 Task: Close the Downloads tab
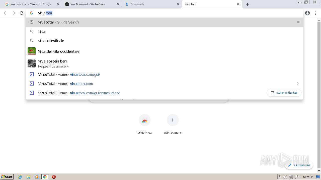[x=178, y=4]
